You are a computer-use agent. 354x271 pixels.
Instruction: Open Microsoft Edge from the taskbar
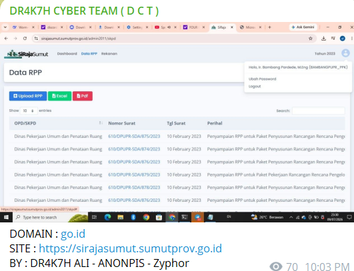[x=108, y=217]
